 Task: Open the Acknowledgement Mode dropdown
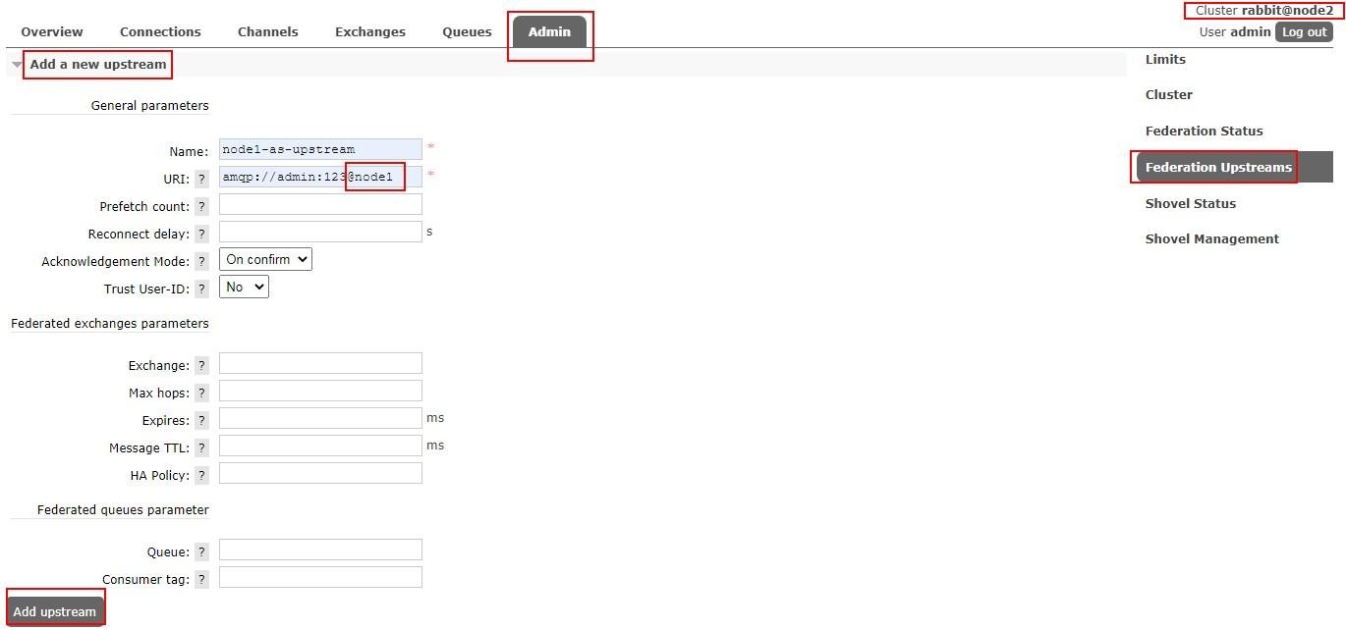(x=264, y=259)
